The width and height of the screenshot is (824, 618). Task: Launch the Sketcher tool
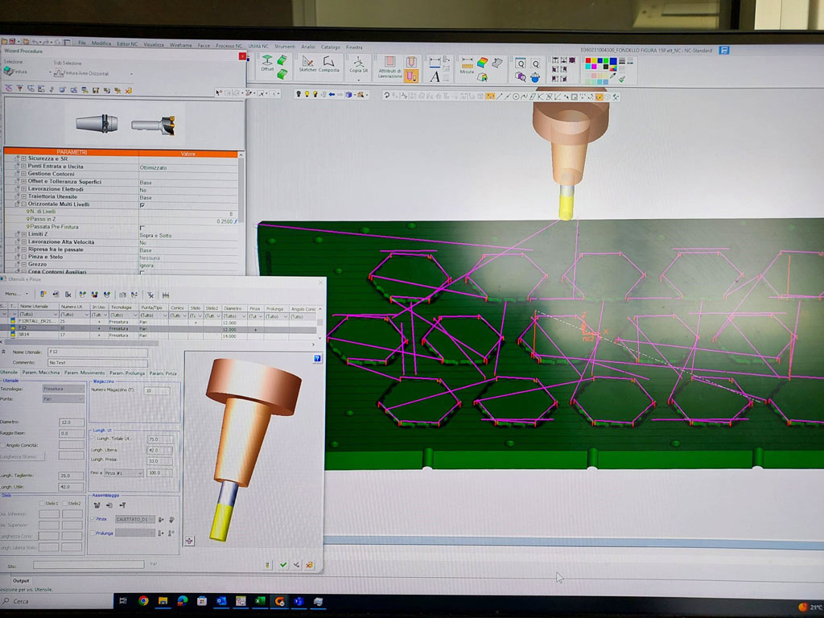tap(307, 64)
